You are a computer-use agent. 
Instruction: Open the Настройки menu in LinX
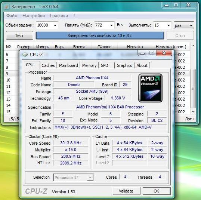click(34, 16)
